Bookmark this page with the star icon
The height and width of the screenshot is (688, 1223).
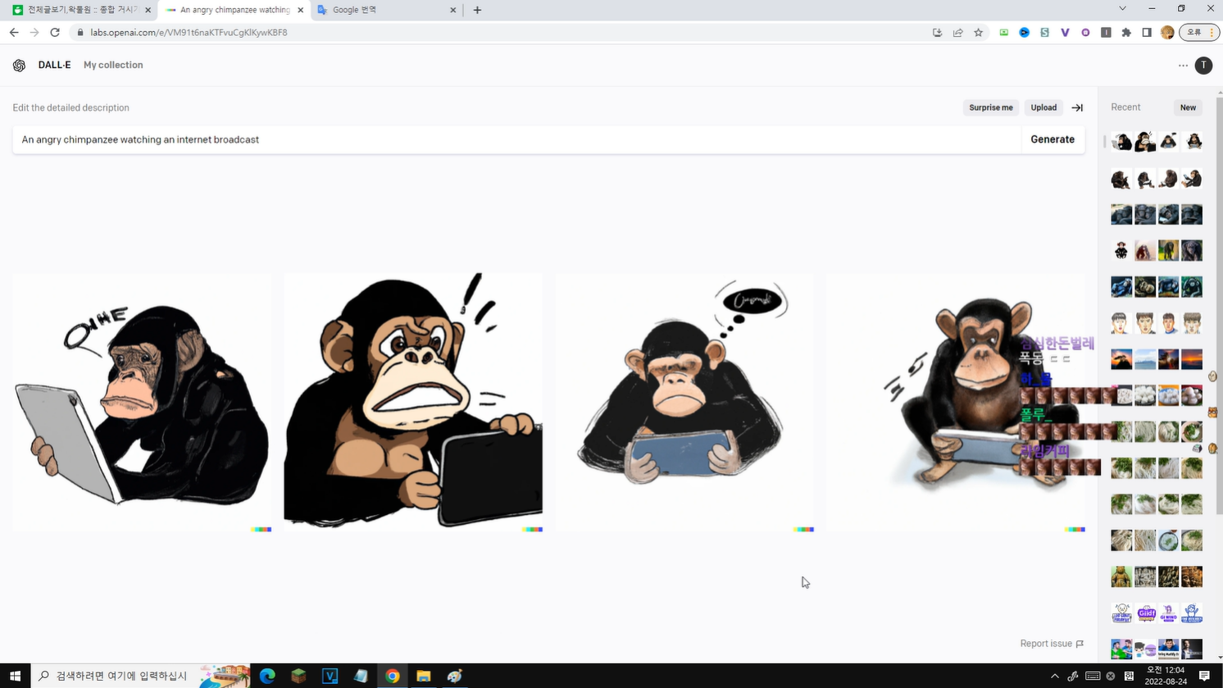pyautogui.click(x=978, y=33)
